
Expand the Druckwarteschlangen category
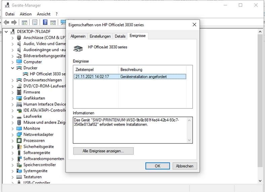click(12, 80)
